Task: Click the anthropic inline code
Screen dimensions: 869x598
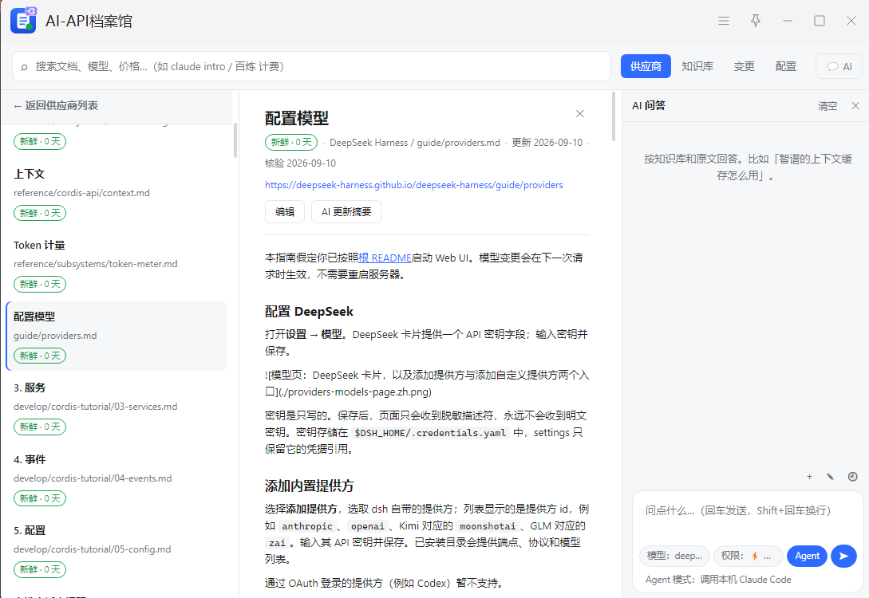Action: (x=307, y=526)
